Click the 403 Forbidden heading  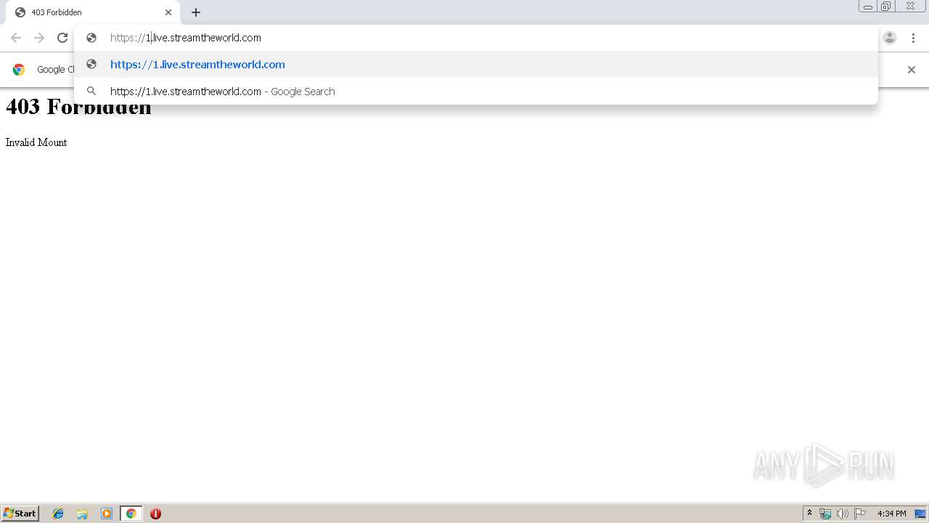click(x=78, y=108)
